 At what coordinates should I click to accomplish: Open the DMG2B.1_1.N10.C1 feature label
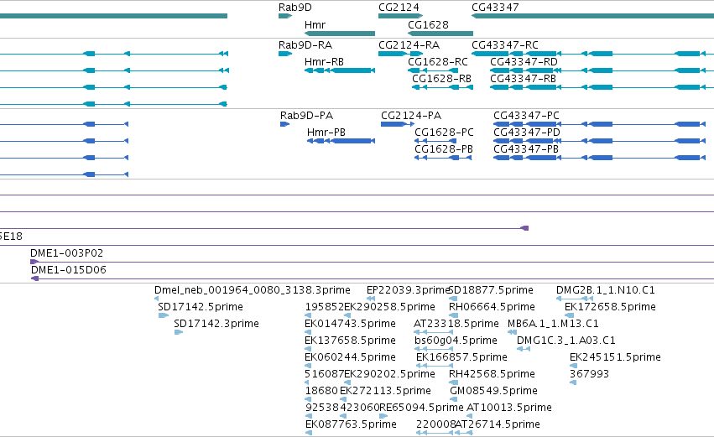pos(606,290)
